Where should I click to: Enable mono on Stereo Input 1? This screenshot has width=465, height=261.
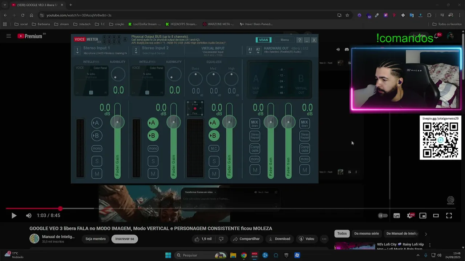97,148
